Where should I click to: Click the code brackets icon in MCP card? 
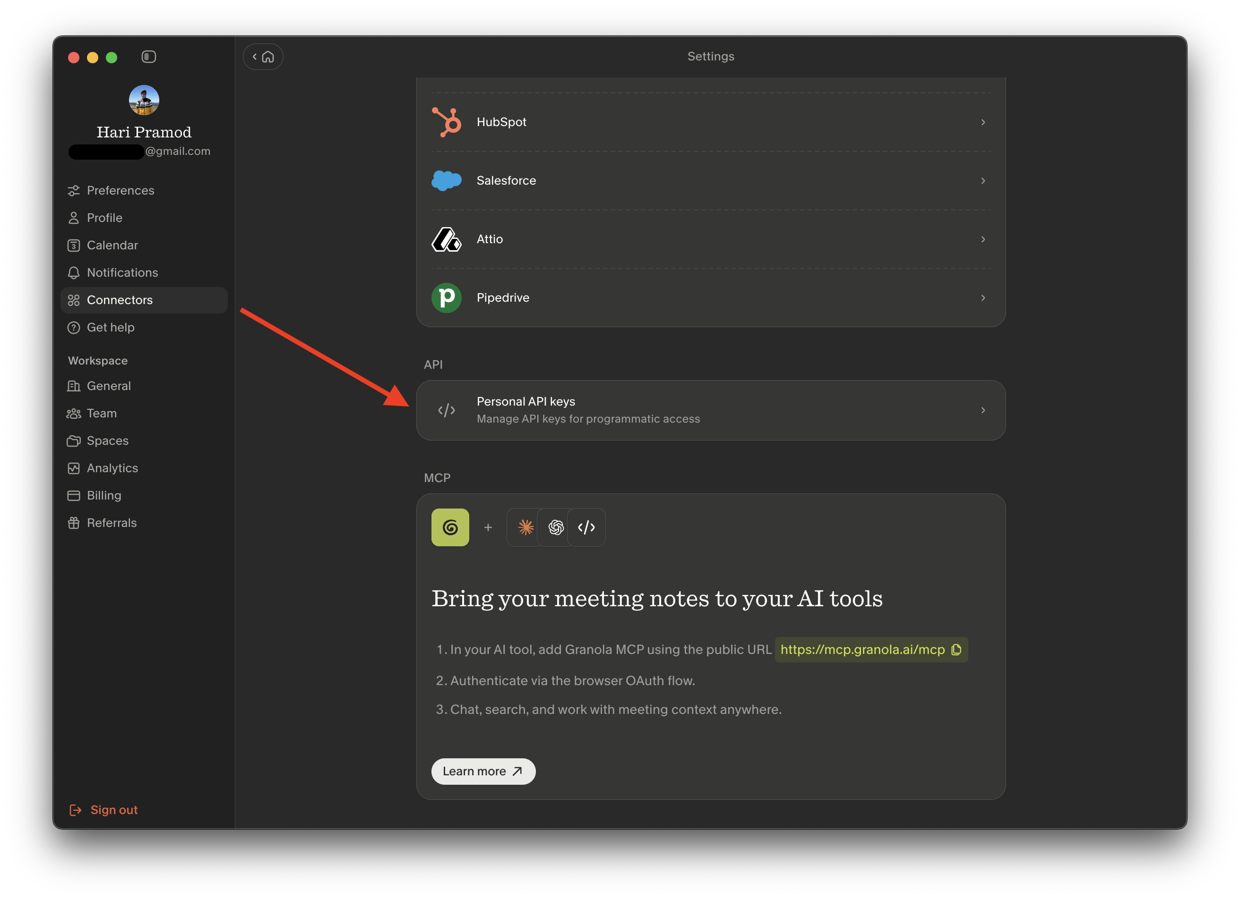586,527
